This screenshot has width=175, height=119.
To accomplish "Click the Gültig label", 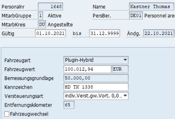I will pos(8,34).
